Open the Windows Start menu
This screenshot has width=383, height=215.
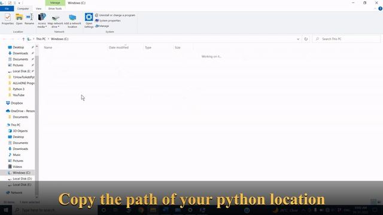pos(5,210)
